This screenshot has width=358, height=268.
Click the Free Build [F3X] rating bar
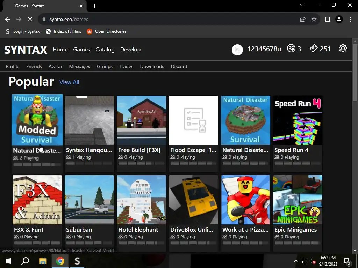pyautogui.click(x=141, y=163)
